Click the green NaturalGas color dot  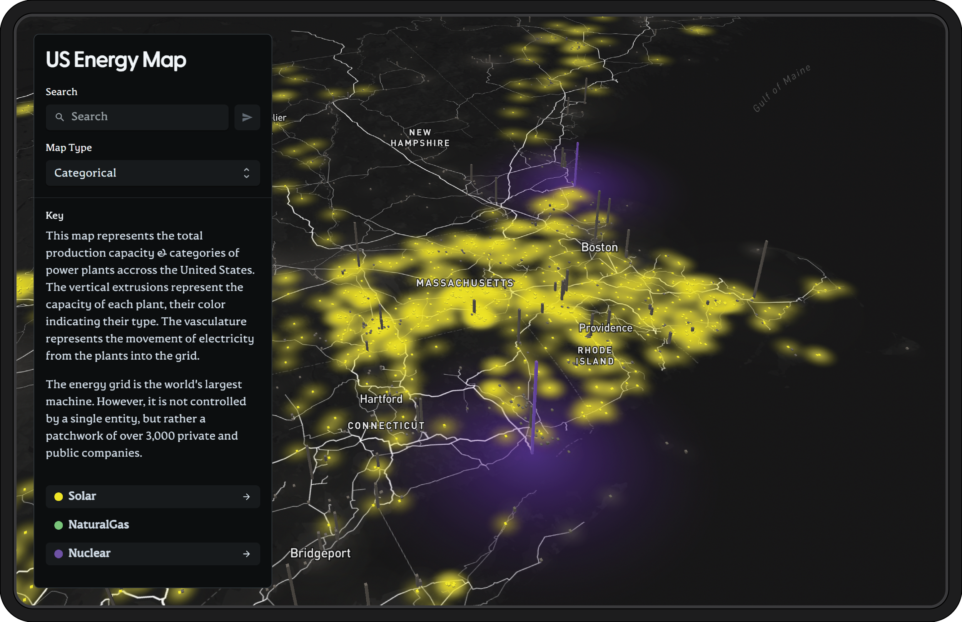click(x=58, y=525)
